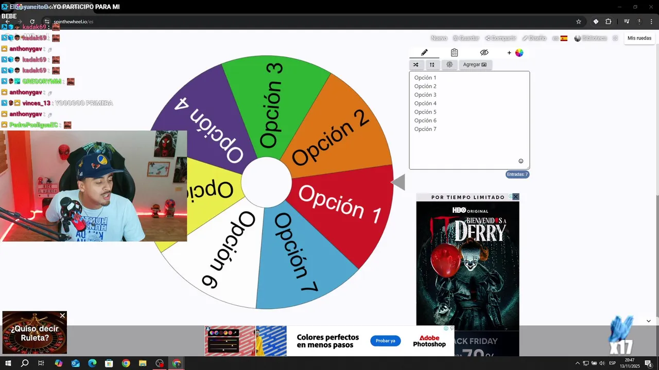Open the Bienvenidos a Derry ad image
The image size is (659, 370).
(x=467, y=266)
